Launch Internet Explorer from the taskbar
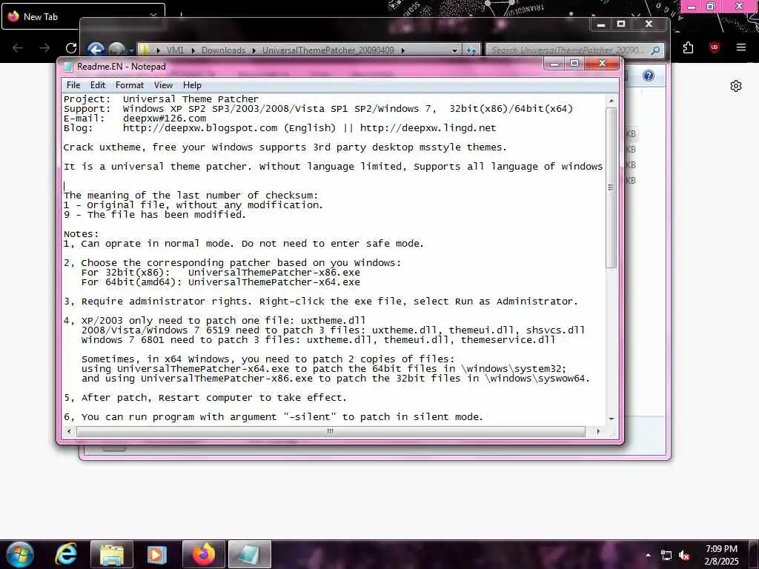Screen dimensions: 759x569 (66, 554)
